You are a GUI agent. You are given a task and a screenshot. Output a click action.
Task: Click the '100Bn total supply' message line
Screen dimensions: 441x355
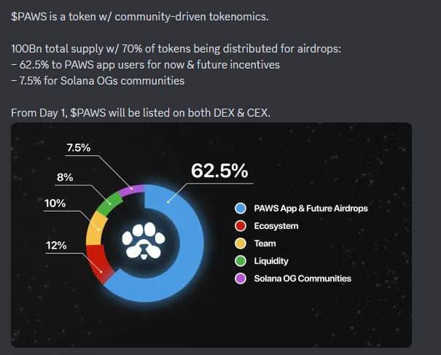(176, 49)
